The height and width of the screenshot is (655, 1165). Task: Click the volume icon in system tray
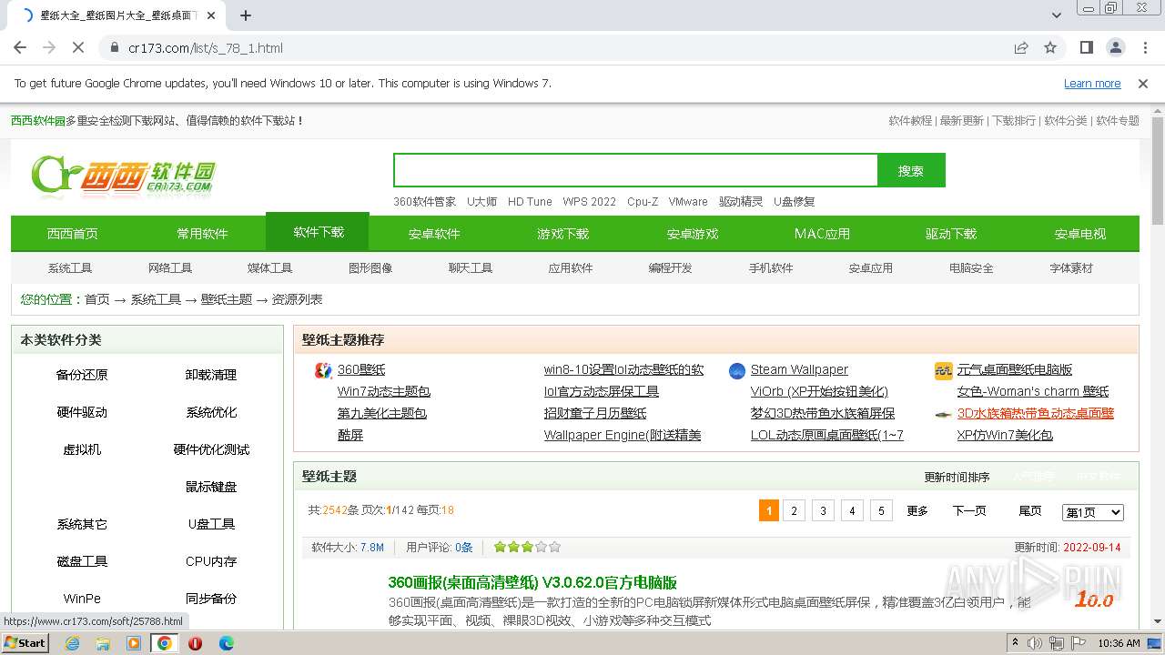(x=1036, y=643)
